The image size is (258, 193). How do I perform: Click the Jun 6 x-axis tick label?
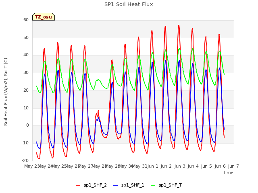220,166
